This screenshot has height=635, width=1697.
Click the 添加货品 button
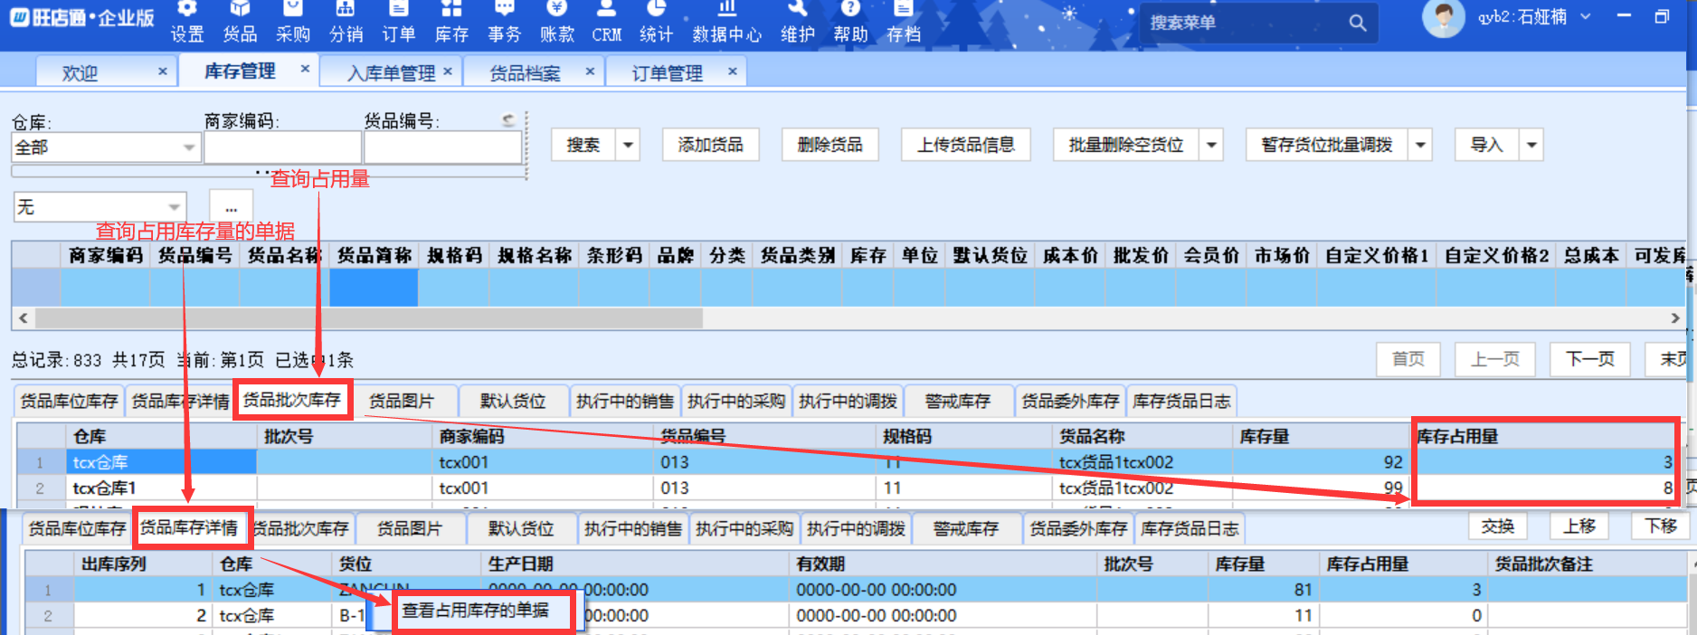pyautogui.click(x=710, y=145)
